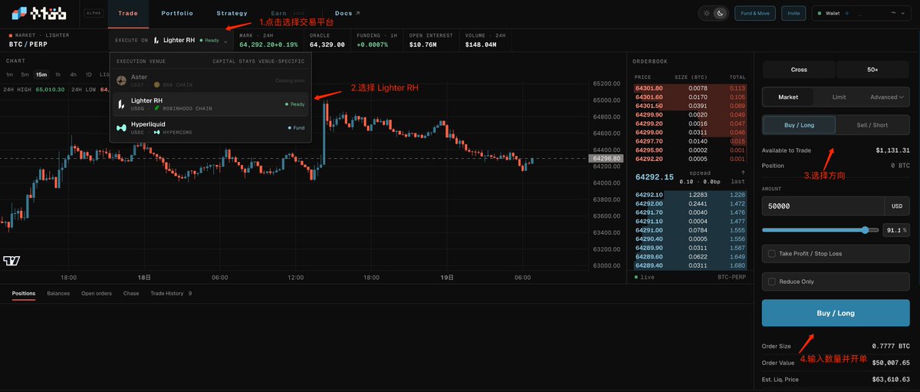This screenshot has width=920, height=392.
Task: Click the 64292.10 bid price row
Action: [690, 194]
